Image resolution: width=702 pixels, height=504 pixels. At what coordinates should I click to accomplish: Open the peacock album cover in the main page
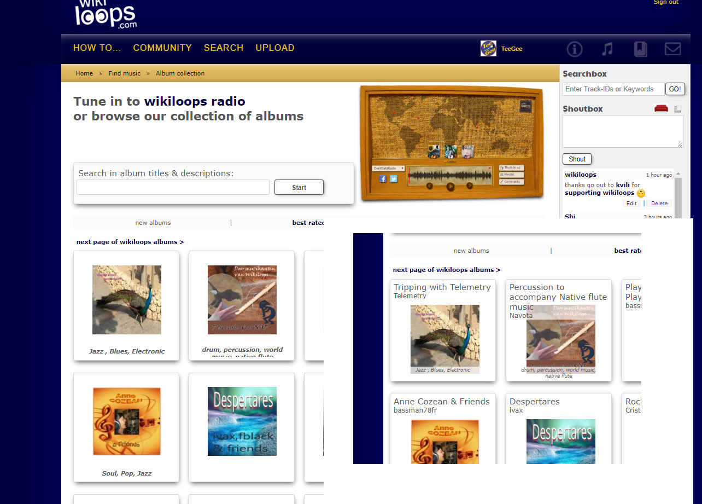click(x=127, y=300)
